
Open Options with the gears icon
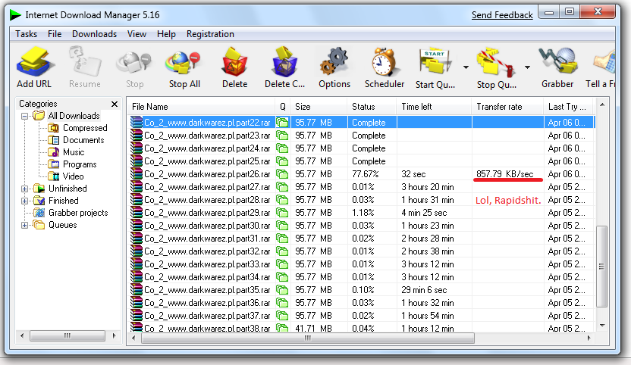[334, 61]
